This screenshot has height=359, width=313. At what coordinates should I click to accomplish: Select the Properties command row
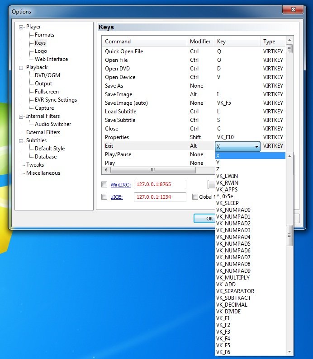tap(194, 137)
